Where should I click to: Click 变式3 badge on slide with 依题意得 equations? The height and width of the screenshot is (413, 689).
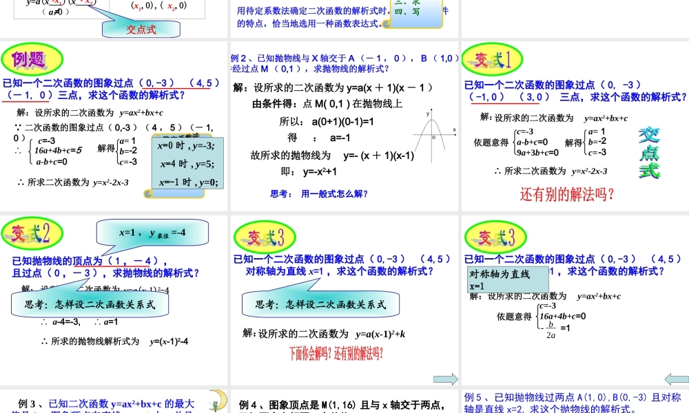[x=495, y=237]
